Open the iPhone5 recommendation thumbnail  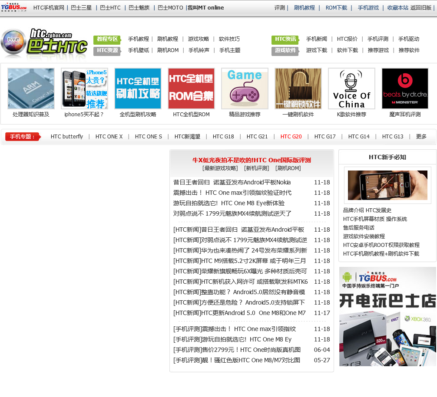click(x=84, y=89)
